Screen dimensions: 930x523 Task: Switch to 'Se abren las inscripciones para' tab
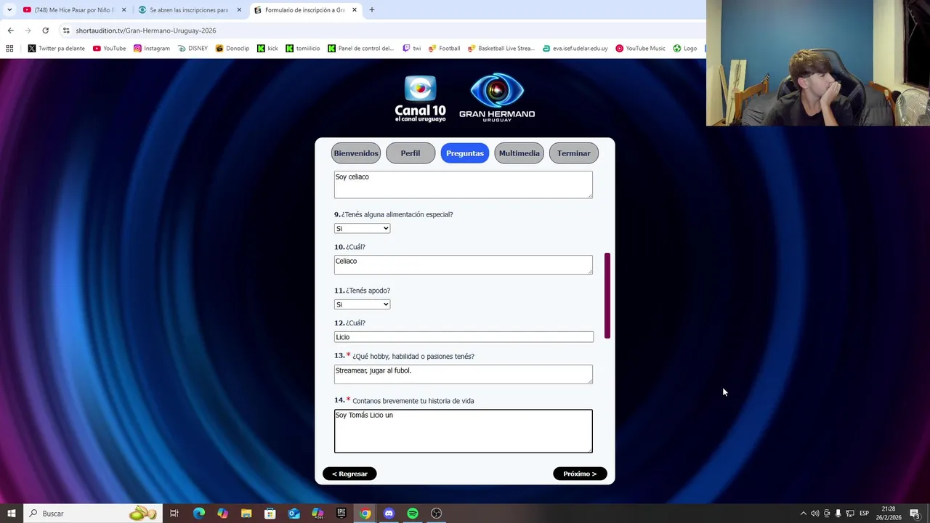click(x=189, y=10)
